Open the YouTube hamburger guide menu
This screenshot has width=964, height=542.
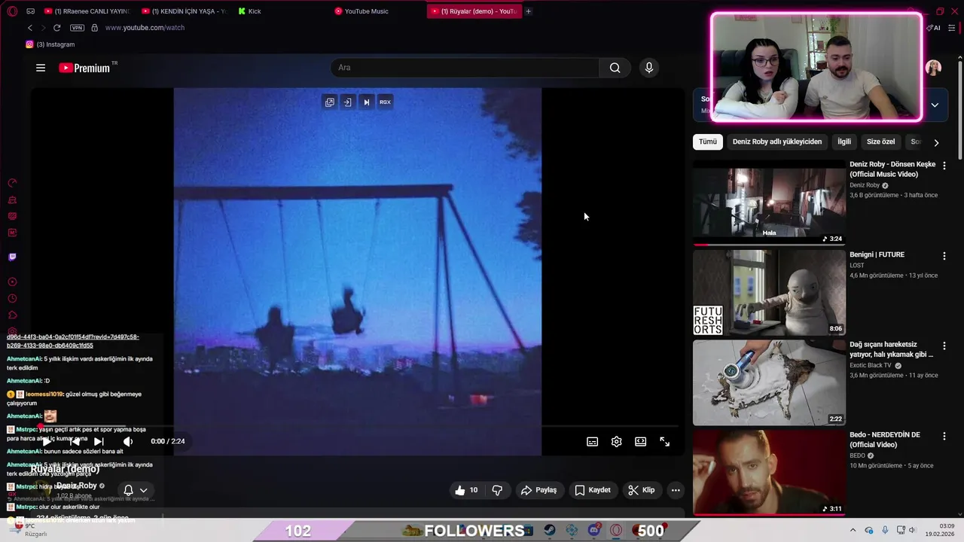[x=41, y=68]
